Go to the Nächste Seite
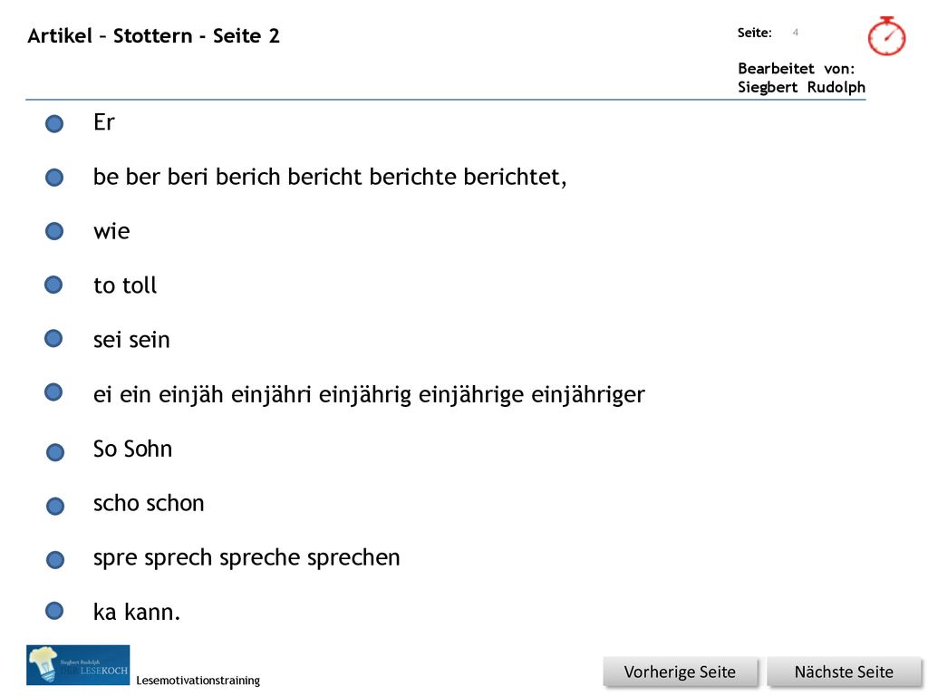This screenshot has width=928, height=696. pyautogui.click(x=844, y=672)
